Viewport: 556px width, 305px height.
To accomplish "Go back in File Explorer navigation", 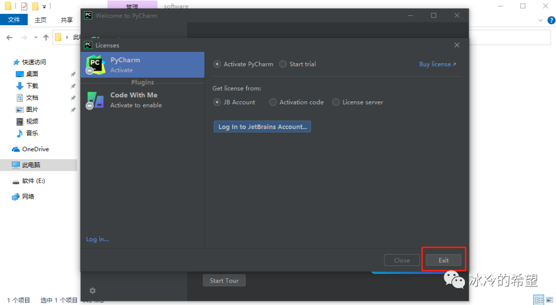I will [x=10, y=37].
